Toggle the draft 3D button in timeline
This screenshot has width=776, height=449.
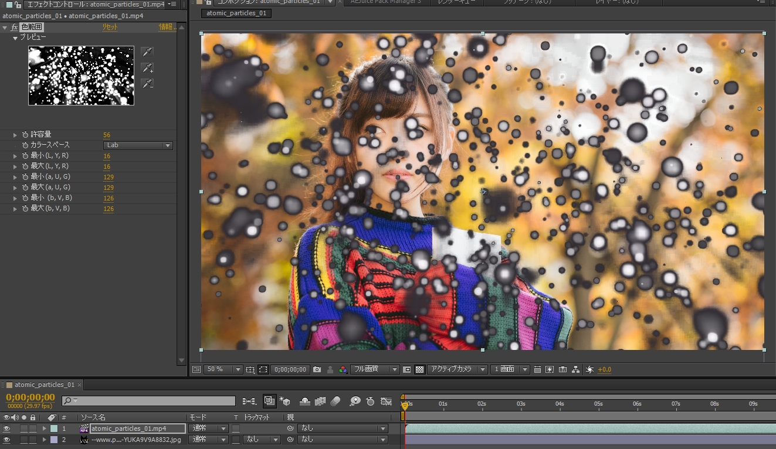coord(286,401)
